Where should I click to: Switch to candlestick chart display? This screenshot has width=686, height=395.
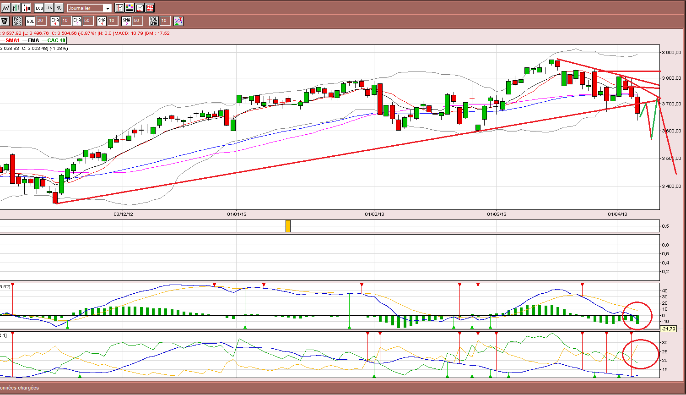pos(26,8)
